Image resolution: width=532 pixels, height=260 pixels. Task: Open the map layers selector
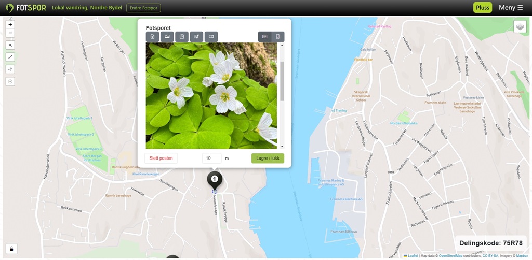click(x=520, y=27)
